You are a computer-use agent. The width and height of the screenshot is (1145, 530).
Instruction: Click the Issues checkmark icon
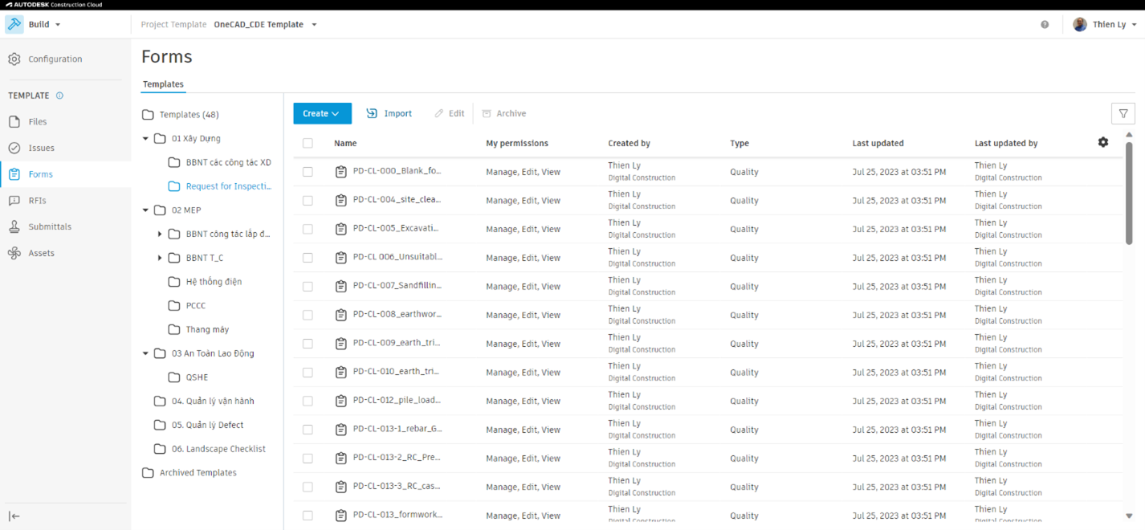coord(14,148)
